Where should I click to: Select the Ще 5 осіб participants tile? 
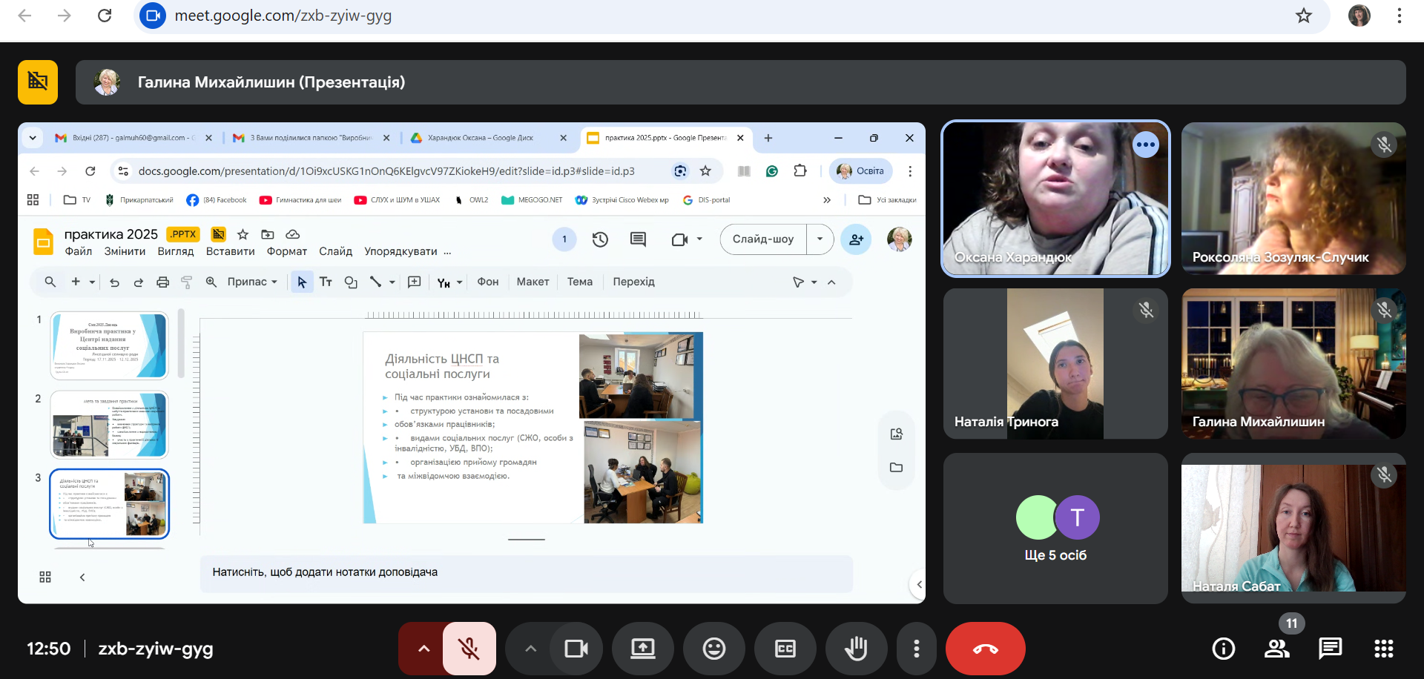pos(1055,528)
